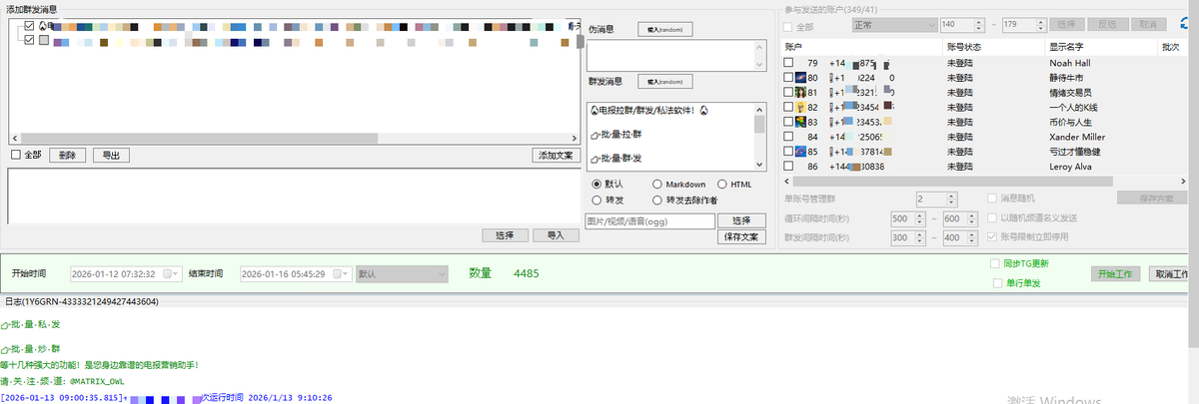This screenshot has width=1199, height=404.
Task: Click the 179 range end spinner
Action: pos(1023,24)
